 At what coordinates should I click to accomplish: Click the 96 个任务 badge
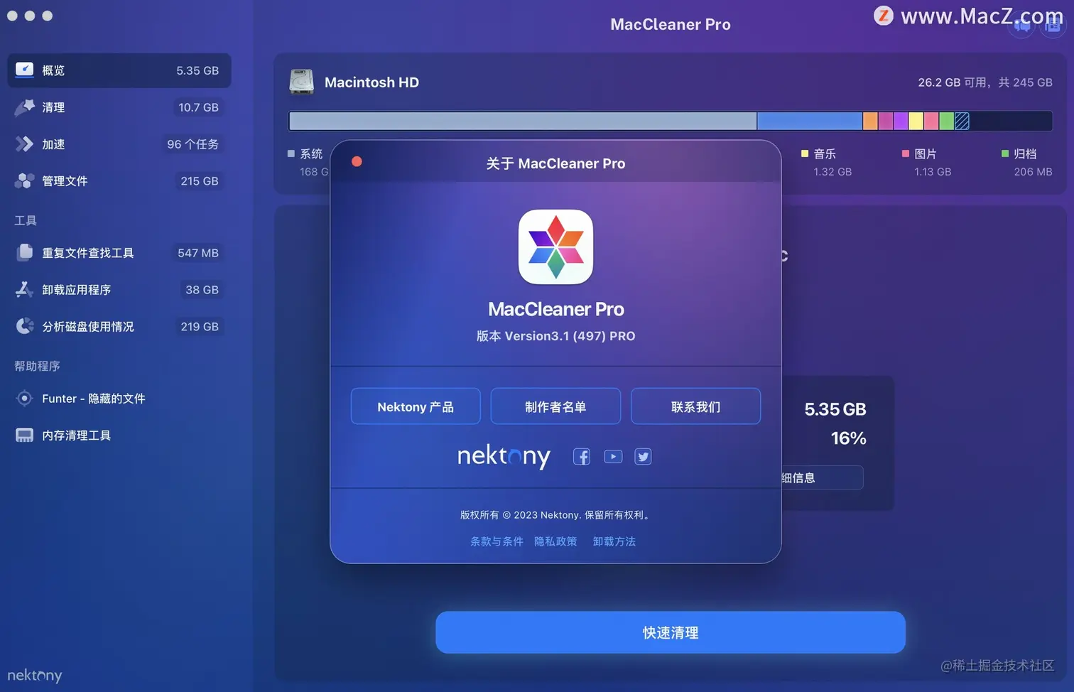click(192, 144)
